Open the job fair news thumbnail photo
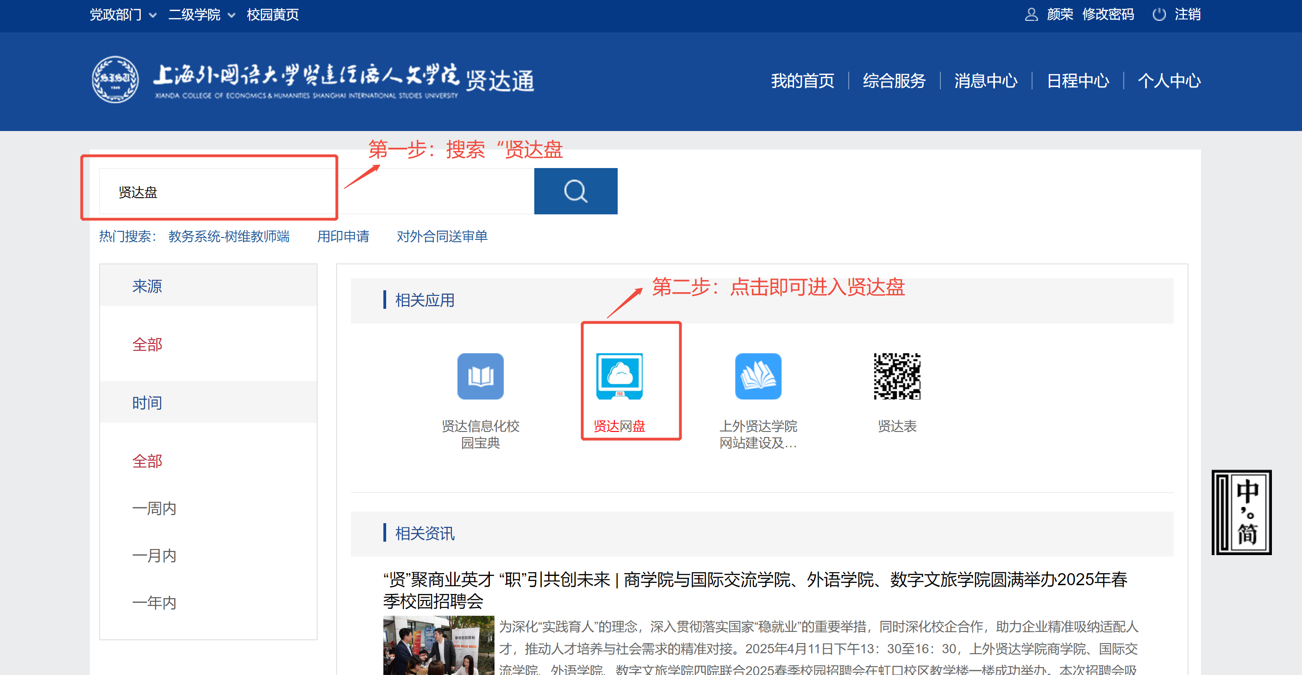 (438, 645)
